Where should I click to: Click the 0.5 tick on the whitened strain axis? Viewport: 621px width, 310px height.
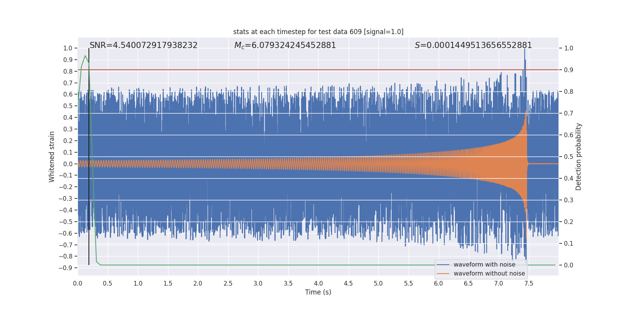click(x=68, y=106)
